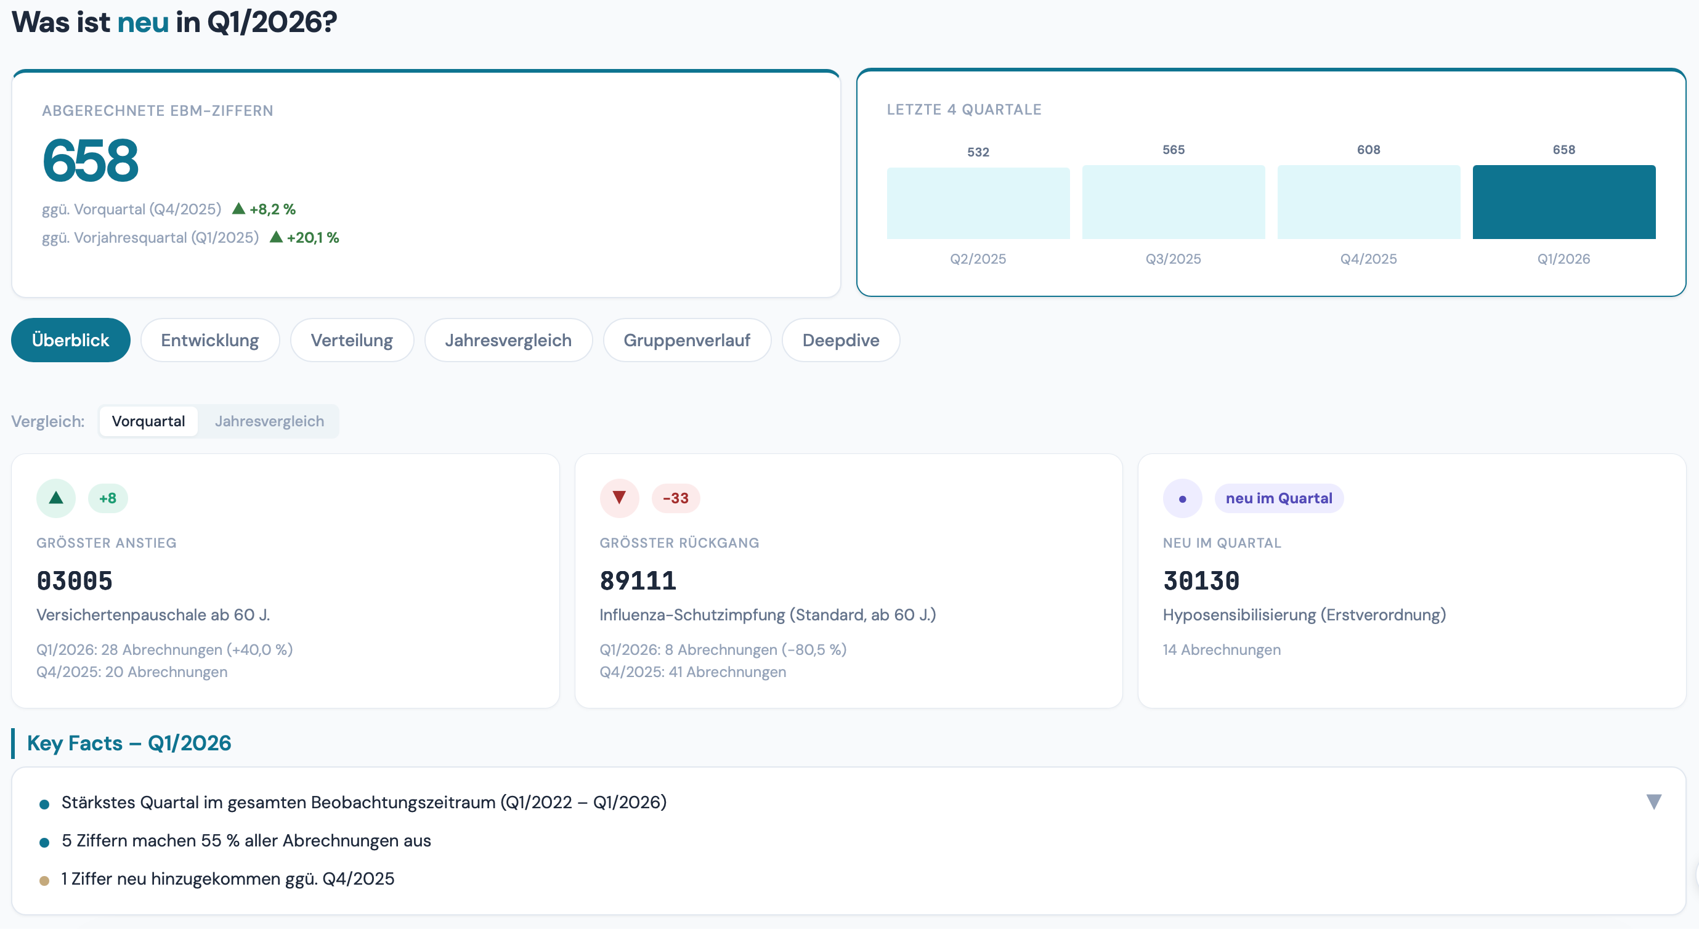This screenshot has height=929, width=1699.
Task: Collapse the Key Facts section via its triangle
Action: click(1654, 801)
